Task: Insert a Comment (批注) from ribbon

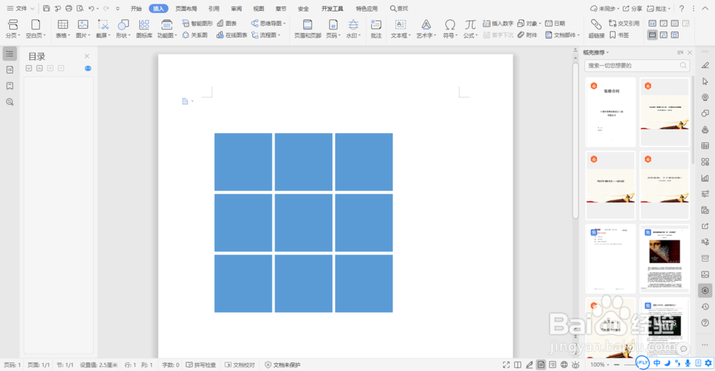Action: (x=376, y=29)
